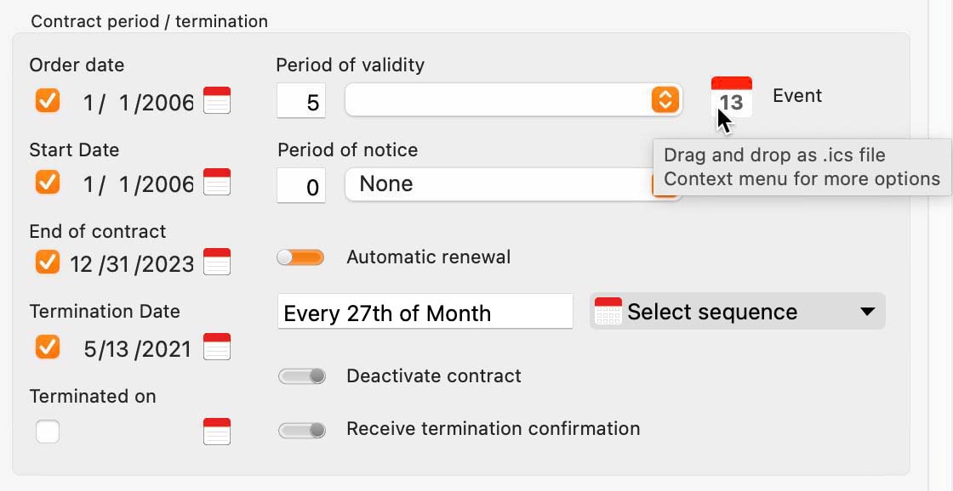Toggle the Deactivate contract switch

[301, 376]
